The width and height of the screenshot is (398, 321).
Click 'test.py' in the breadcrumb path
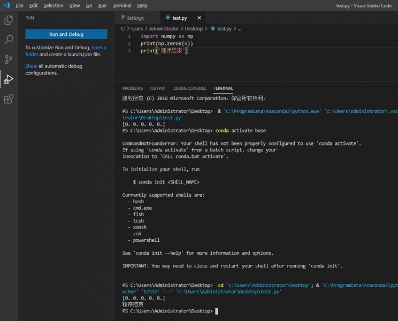click(224, 29)
